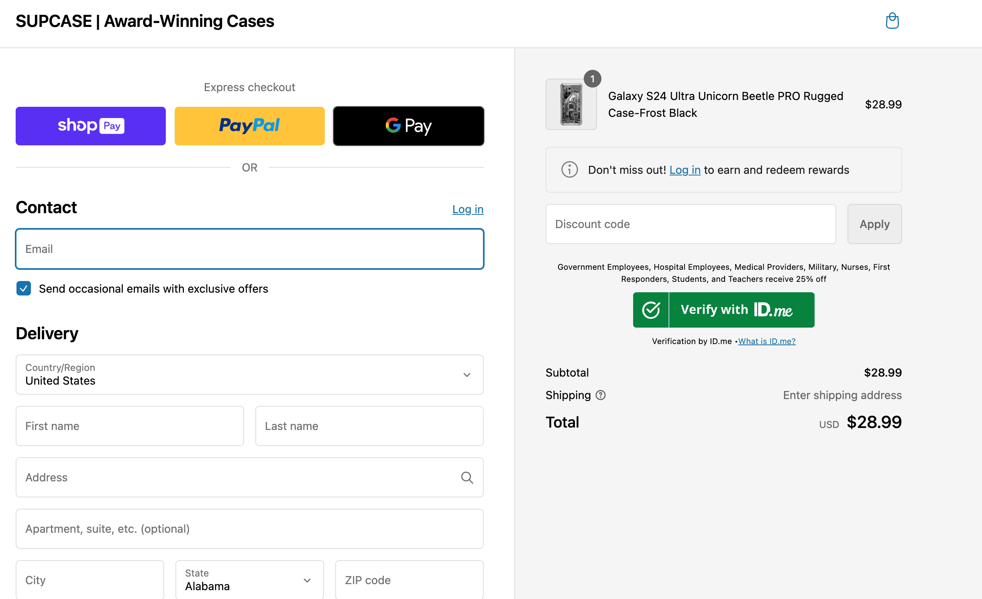The image size is (982, 599).
Task: Click the address search magnifier icon
Action: [x=467, y=477]
